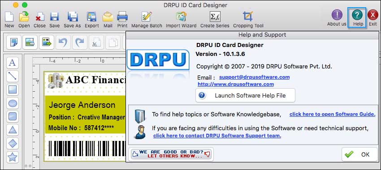The image size is (381, 170).
Task: Click the support person icon in Help dialog
Action: click(x=140, y=132)
